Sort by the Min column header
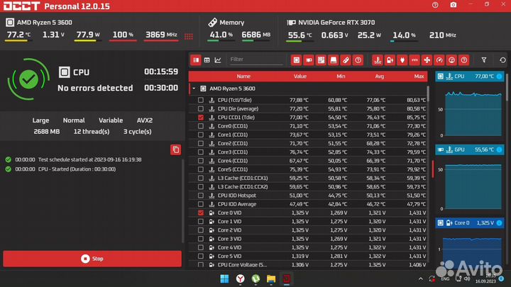Viewport: 511px width, 287px height. tap(341, 76)
